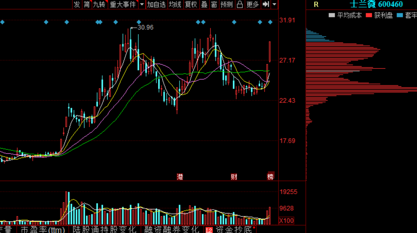Click red 获利盘 legend swatch
417x233 pixels.
pyautogui.click(x=369, y=15)
